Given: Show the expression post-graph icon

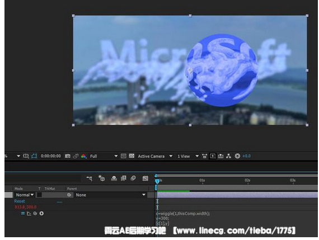Looking at the screenshot, I should point(29,213).
